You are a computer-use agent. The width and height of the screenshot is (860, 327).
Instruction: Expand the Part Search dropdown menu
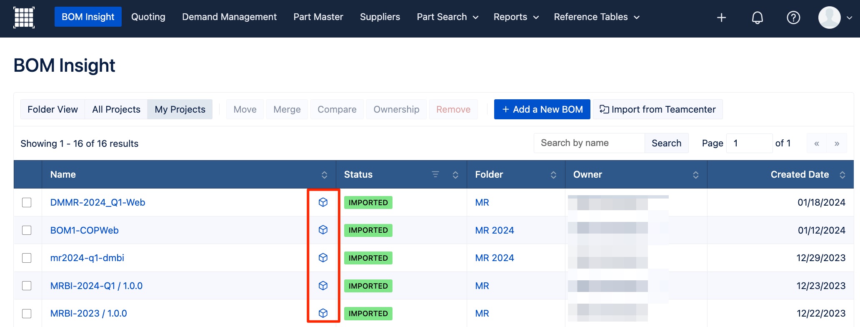pyautogui.click(x=447, y=17)
